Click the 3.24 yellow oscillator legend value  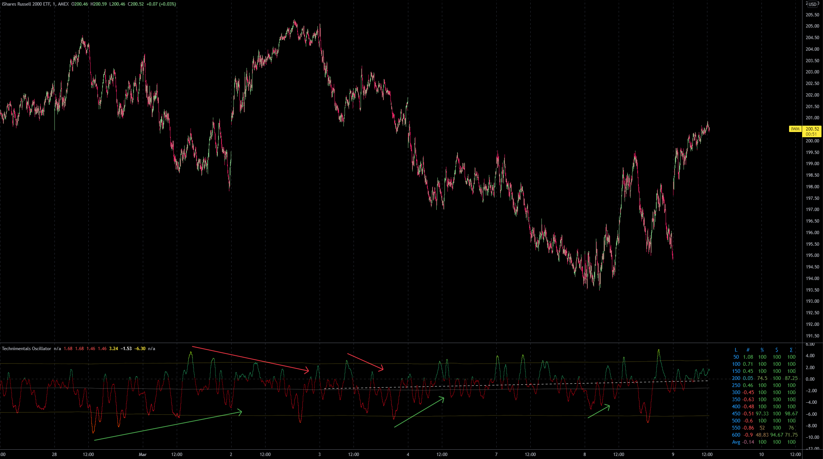coord(113,349)
